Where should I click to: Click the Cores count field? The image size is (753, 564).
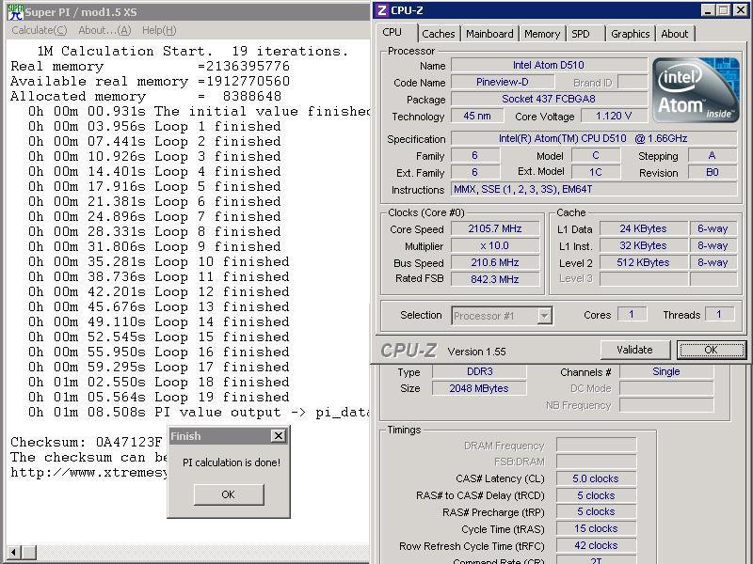(632, 315)
